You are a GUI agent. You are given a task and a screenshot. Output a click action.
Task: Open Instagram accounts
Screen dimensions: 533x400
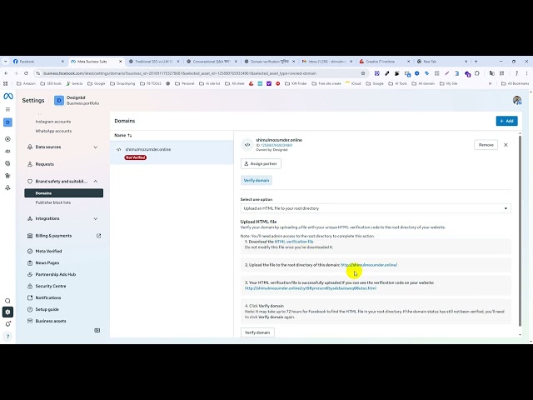(x=53, y=122)
